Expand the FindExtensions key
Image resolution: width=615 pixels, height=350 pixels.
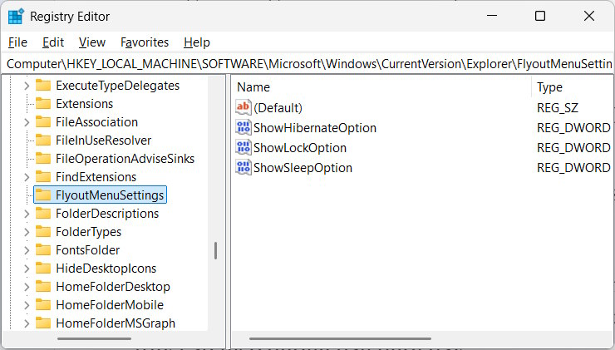(x=27, y=177)
